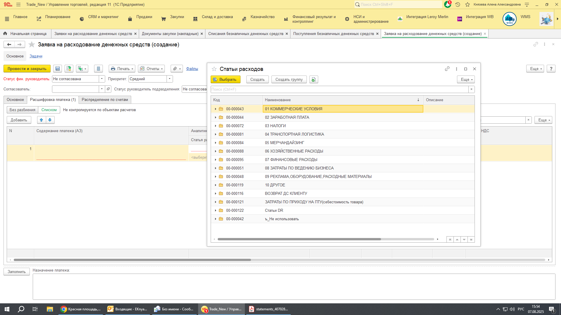This screenshot has height=315, width=561.
Task: Click the save document diskette icon
Action: click(x=58, y=69)
